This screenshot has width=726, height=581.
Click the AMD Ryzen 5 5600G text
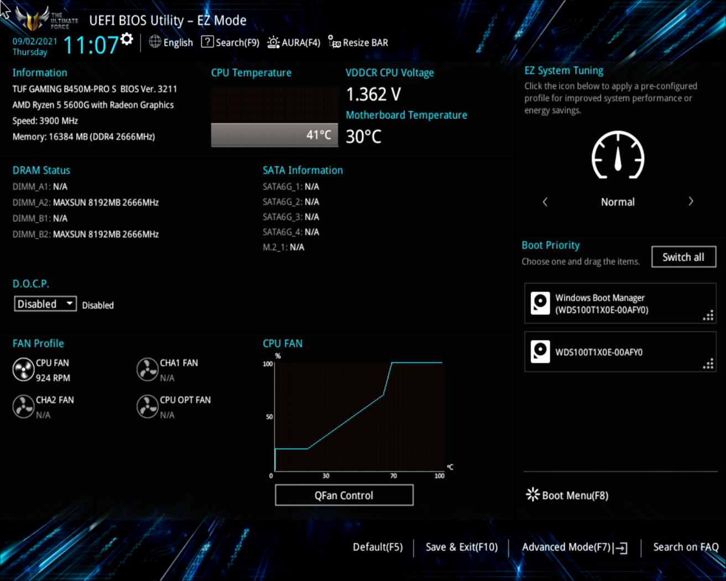[x=93, y=105]
